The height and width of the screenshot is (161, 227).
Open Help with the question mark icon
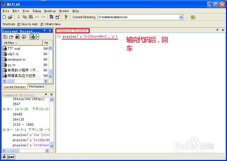(66, 17)
